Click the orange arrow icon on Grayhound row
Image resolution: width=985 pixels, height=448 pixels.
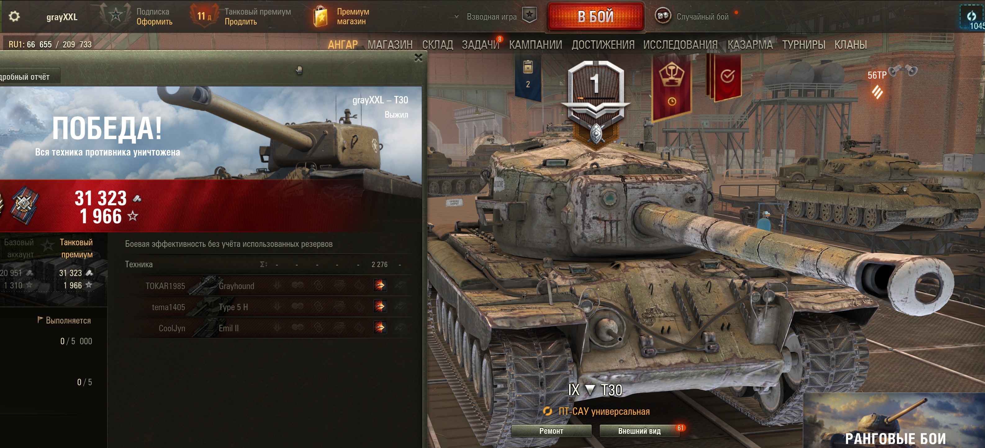tap(380, 285)
